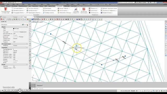
Task: Click Добавить структурные линии
Action: click(109, 8)
